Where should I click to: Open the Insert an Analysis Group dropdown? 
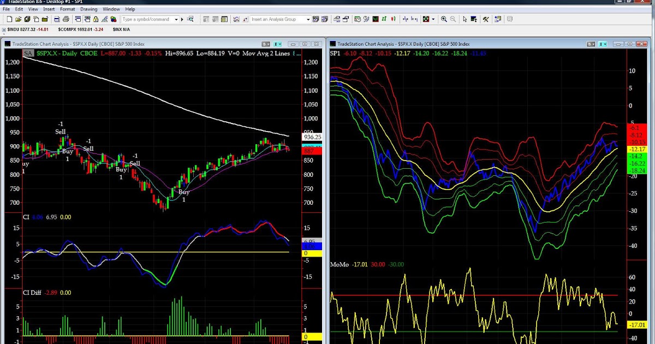(308, 19)
